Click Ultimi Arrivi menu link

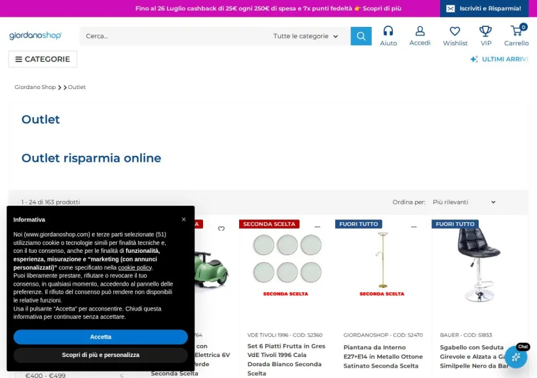click(505, 59)
